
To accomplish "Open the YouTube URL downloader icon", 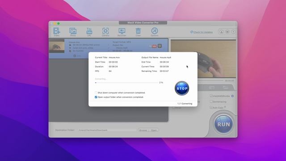I will (89, 32).
